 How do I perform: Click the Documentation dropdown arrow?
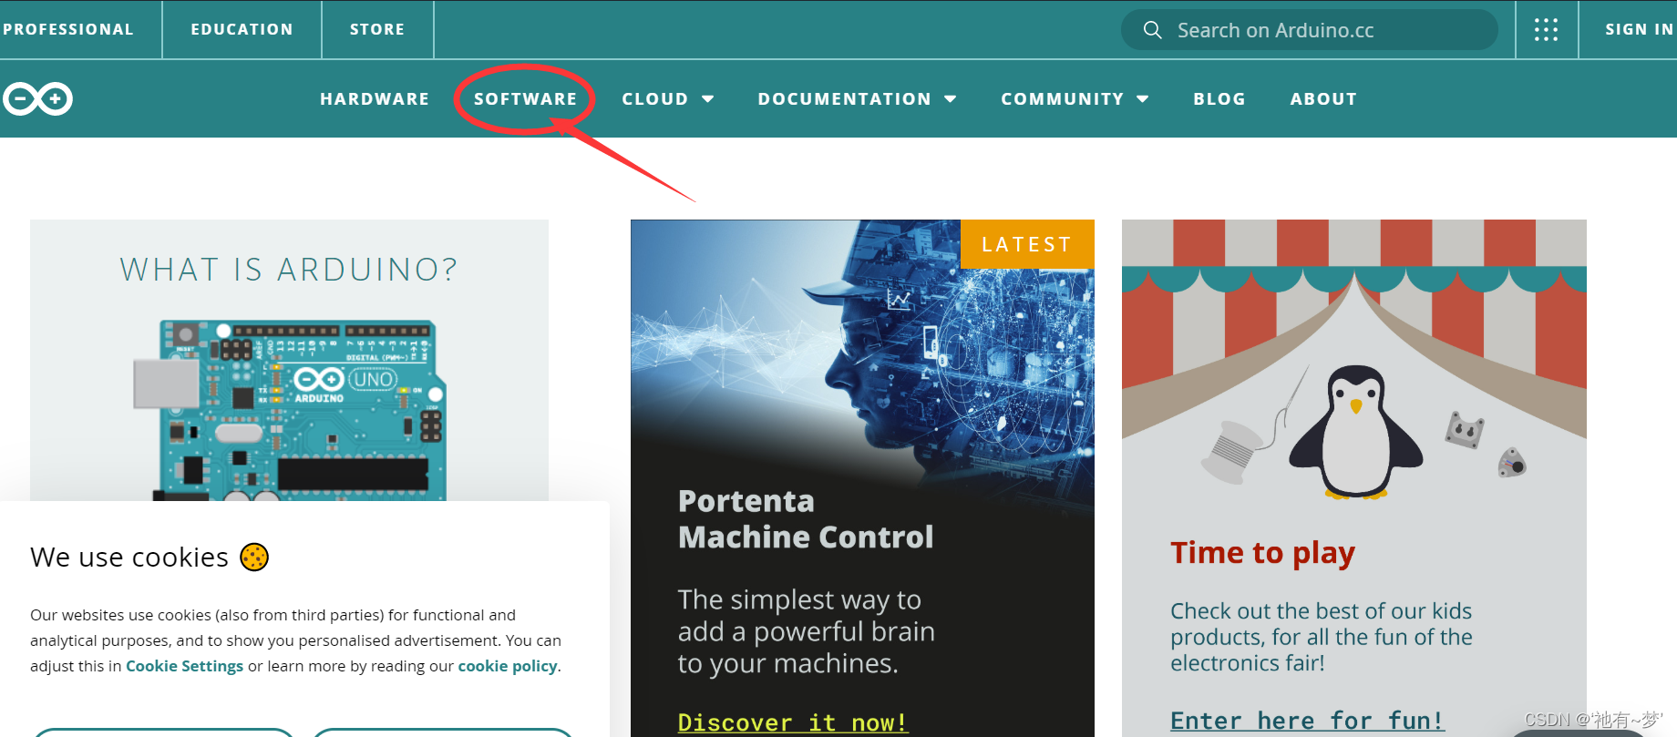pos(951,98)
